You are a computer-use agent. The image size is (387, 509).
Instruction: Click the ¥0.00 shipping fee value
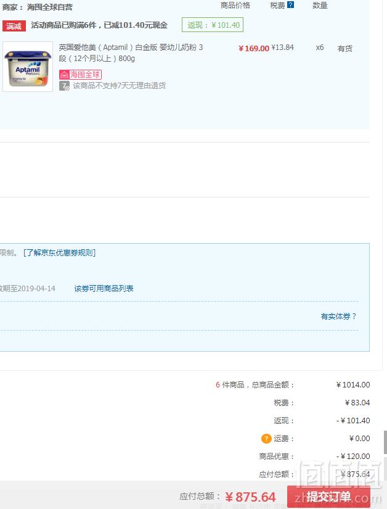pyautogui.click(x=359, y=438)
